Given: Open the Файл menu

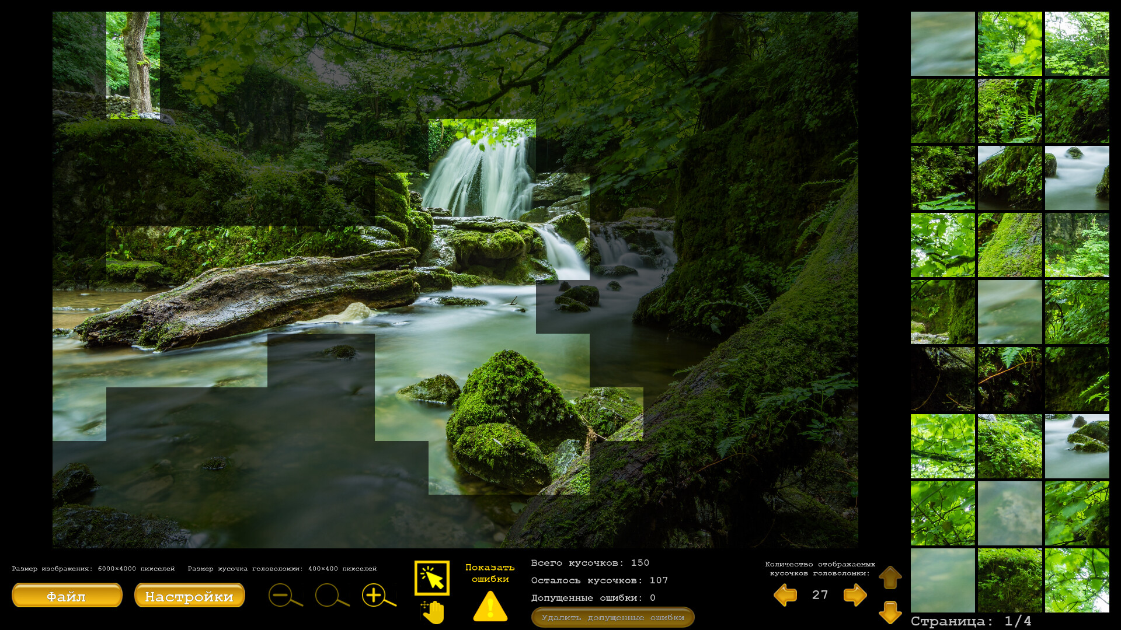Looking at the screenshot, I should click(66, 596).
